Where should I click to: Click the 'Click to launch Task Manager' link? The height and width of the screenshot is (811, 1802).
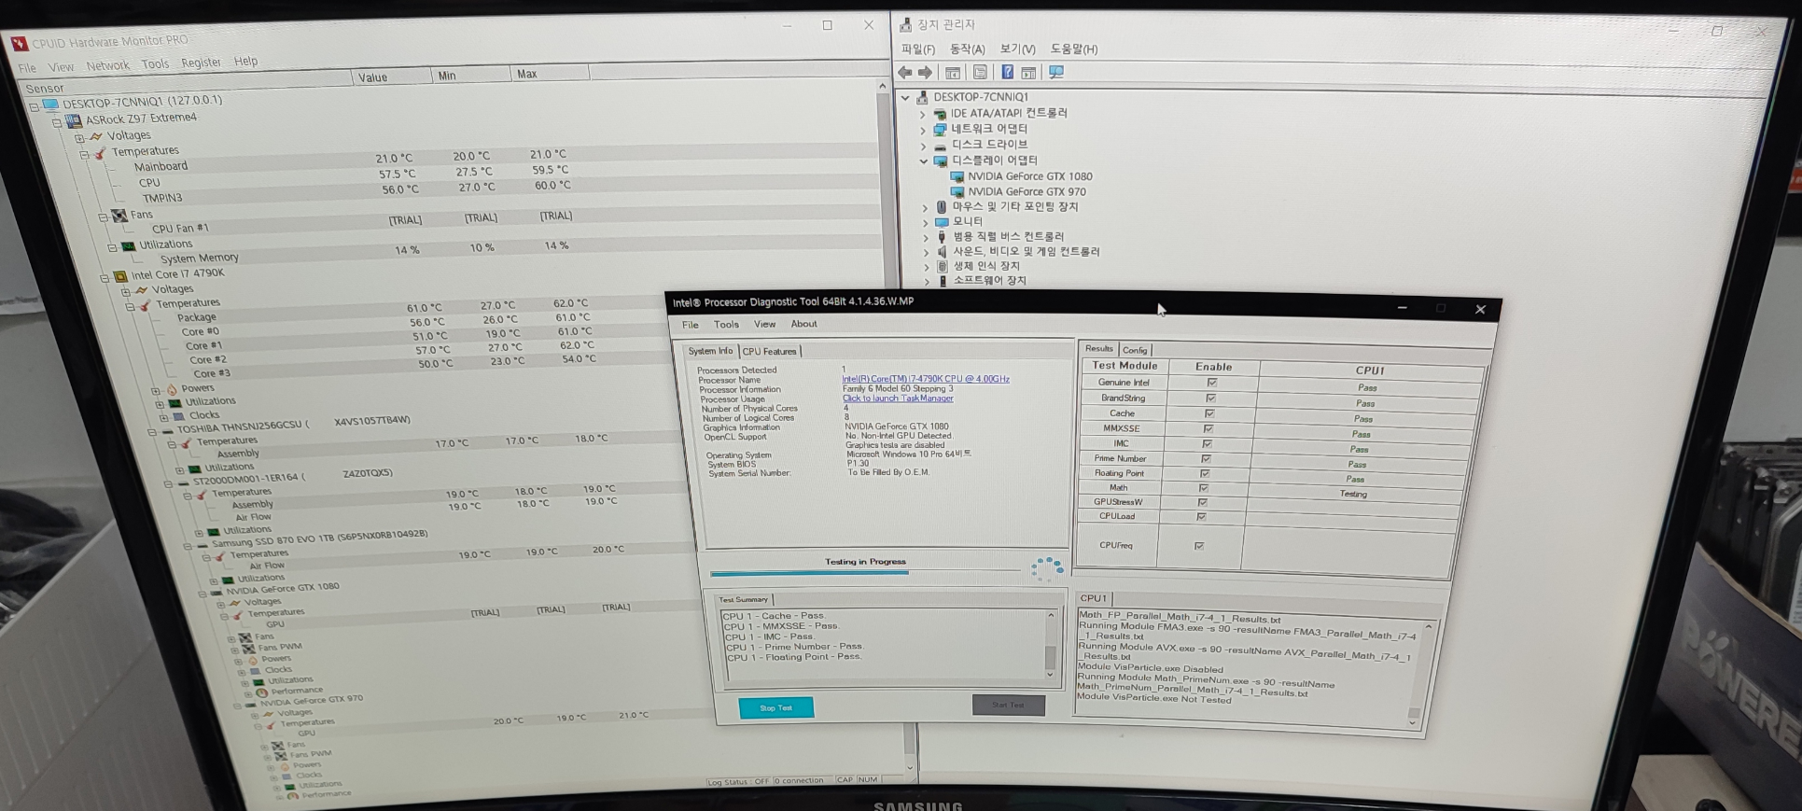(898, 399)
